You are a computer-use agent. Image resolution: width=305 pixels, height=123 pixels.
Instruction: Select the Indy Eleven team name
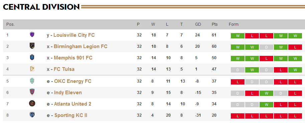[x=68, y=93]
